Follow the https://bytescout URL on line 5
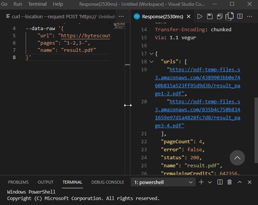Viewport: 258px width, 205px height. [x=86, y=35]
